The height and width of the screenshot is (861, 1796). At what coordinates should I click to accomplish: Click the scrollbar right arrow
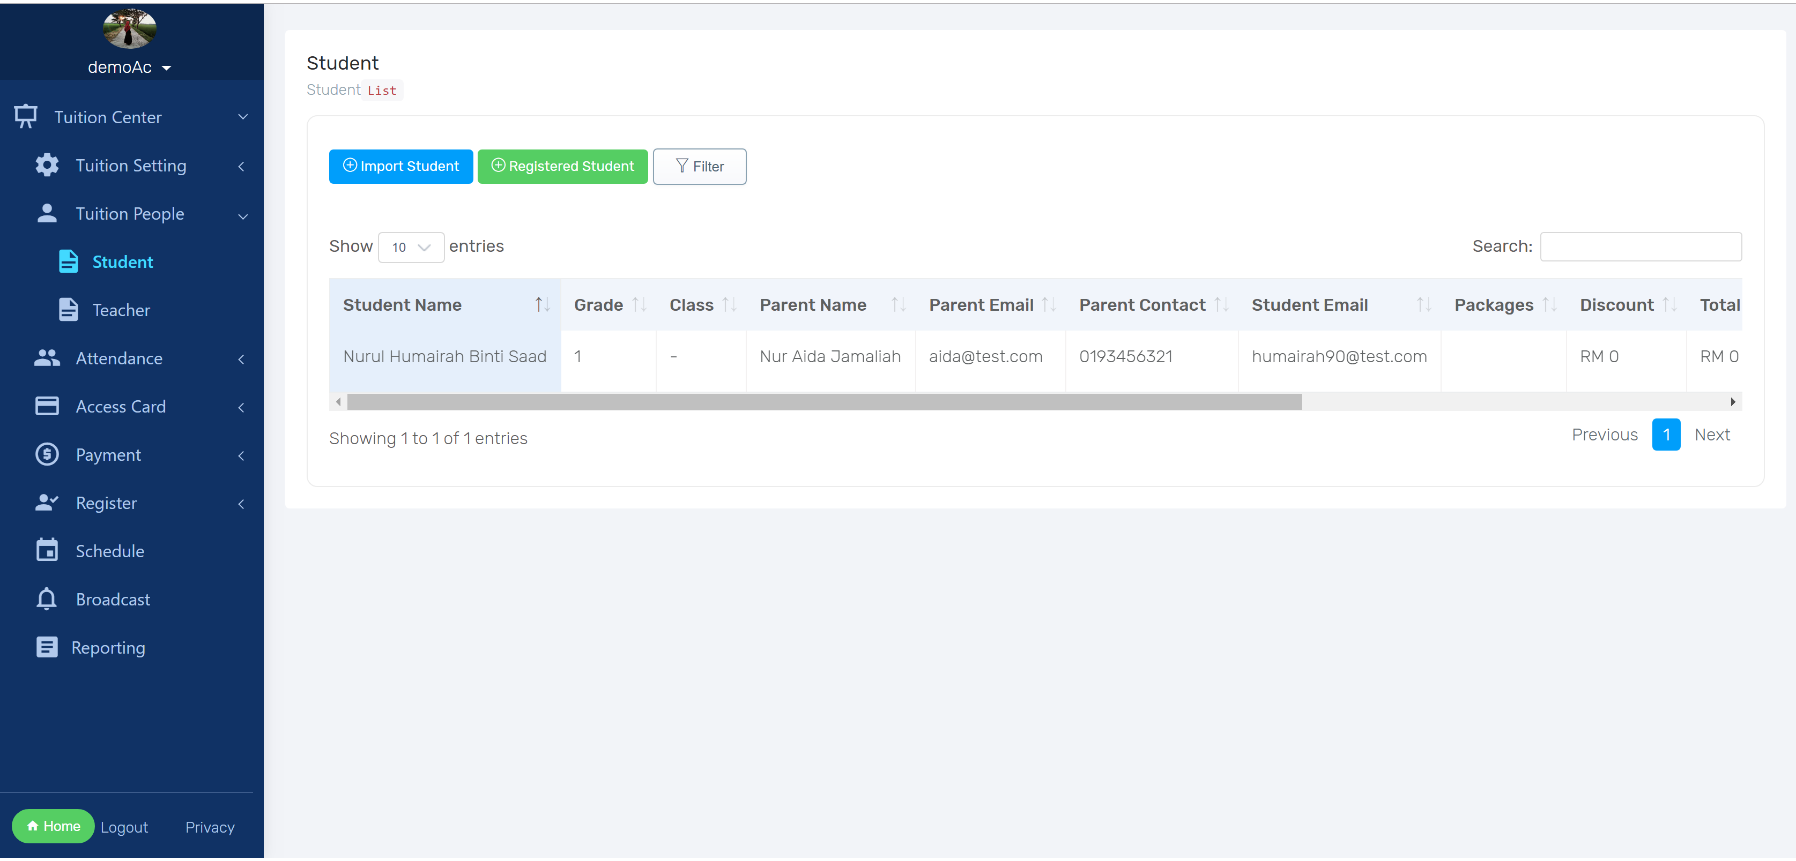point(1733,401)
